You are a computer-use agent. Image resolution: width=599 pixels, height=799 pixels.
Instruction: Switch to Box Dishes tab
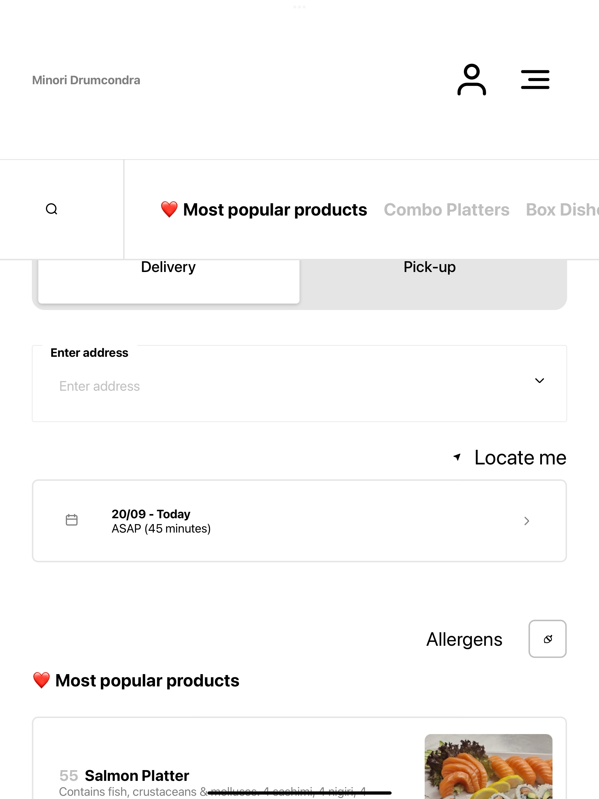[x=562, y=209]
